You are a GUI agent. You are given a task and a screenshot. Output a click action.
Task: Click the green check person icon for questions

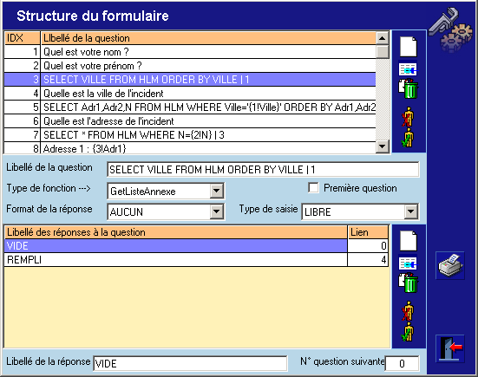click(x=408, y=138)
